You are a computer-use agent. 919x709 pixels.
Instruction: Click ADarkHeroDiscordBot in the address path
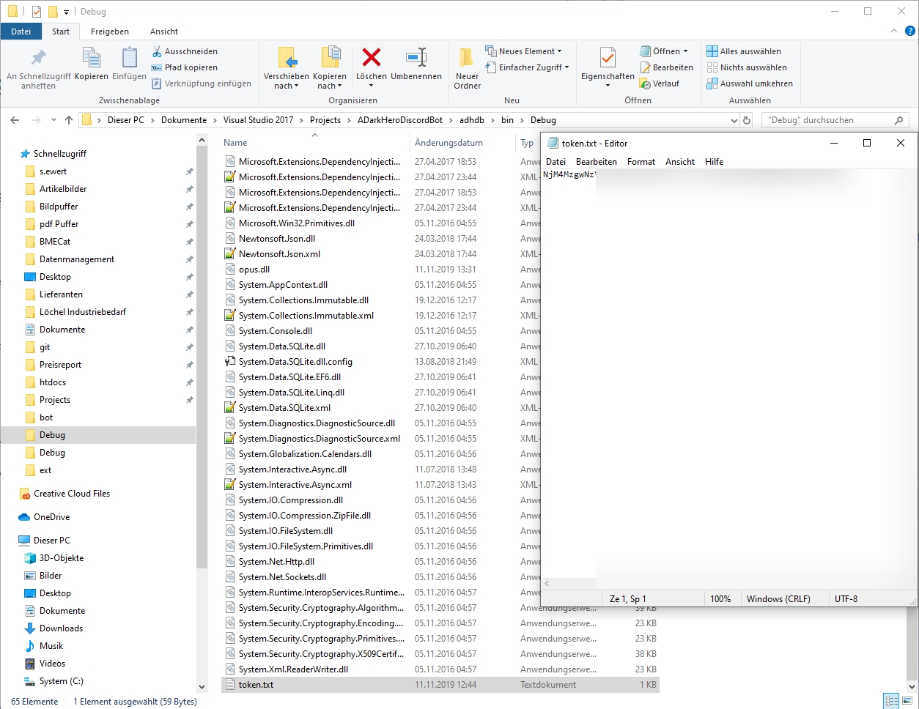click(x=400, y=120)
